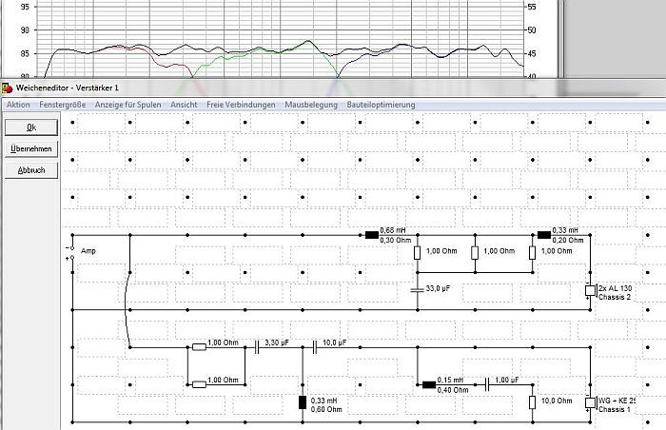Click the 3,30 µF capacitor symbol
The width and height of the screenshot is (666, 430).
257,347
